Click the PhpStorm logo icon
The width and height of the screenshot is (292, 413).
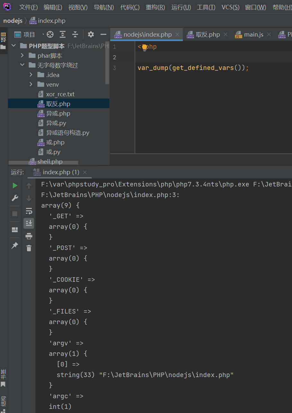(7, 6)
